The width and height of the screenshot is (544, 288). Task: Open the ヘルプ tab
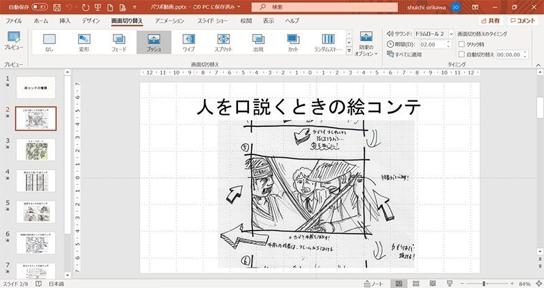click(292, 21)
